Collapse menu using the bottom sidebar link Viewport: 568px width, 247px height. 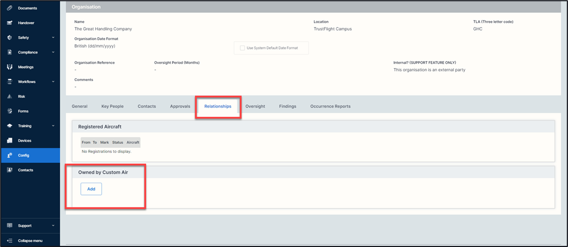pyautogui.click(x=30, y=241)
